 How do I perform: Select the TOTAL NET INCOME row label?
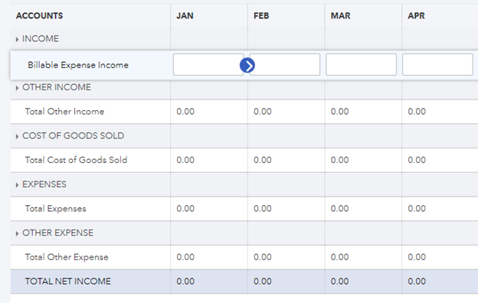[x=68, y=282]
